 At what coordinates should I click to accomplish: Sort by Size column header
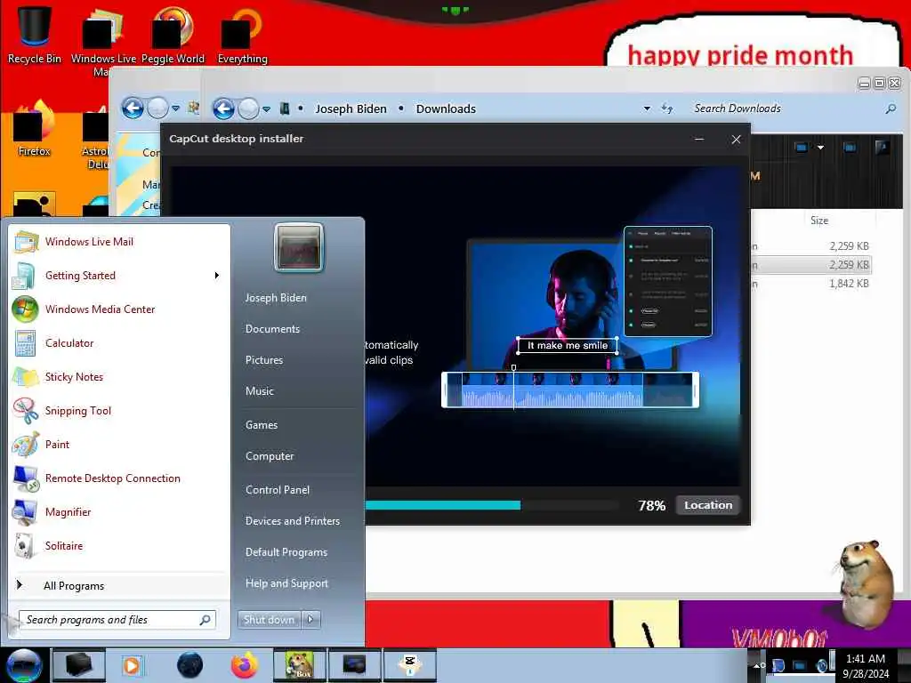(819, 221)
